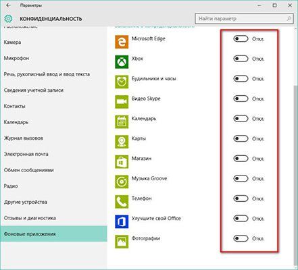Open the Камера privacy section
The image size is (298, 270).
point(53,43)
